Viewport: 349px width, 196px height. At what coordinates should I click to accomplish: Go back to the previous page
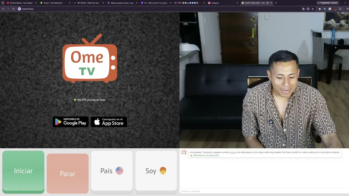(x=3, y=9)
